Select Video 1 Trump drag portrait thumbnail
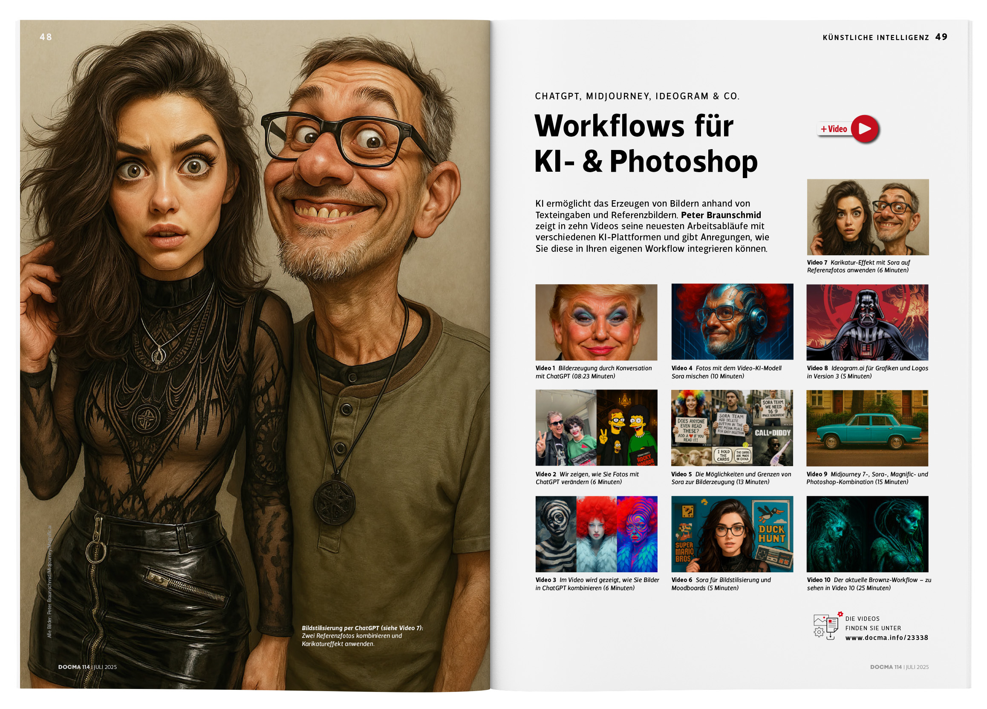This screenshot has width=987, height=709. pos(596,322)
